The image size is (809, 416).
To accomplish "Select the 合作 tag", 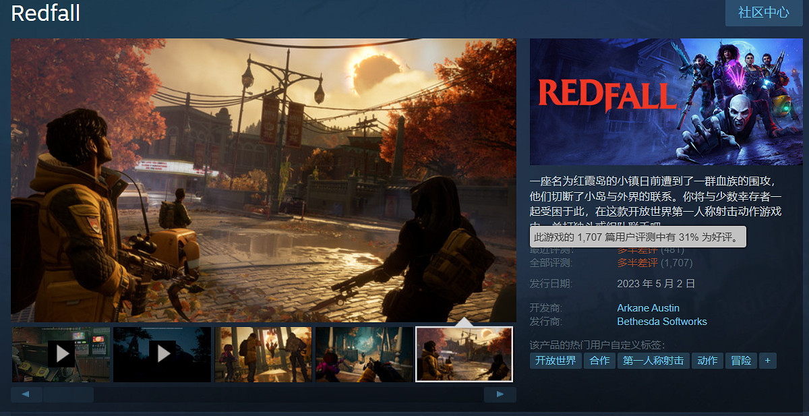I will pos(599,360).
